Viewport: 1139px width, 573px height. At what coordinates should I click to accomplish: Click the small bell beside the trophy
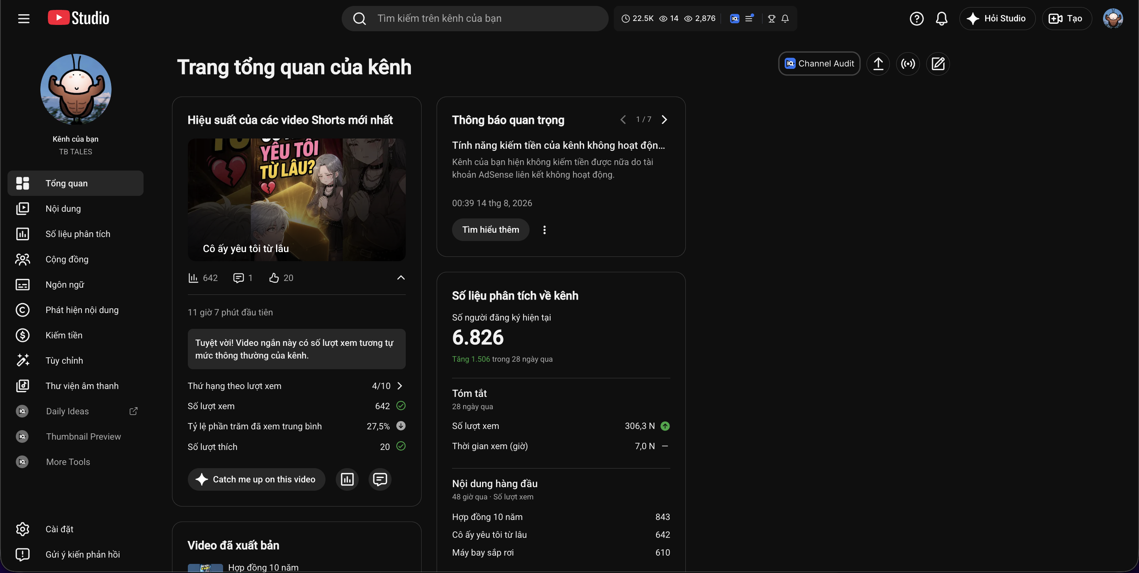[785, 19]
